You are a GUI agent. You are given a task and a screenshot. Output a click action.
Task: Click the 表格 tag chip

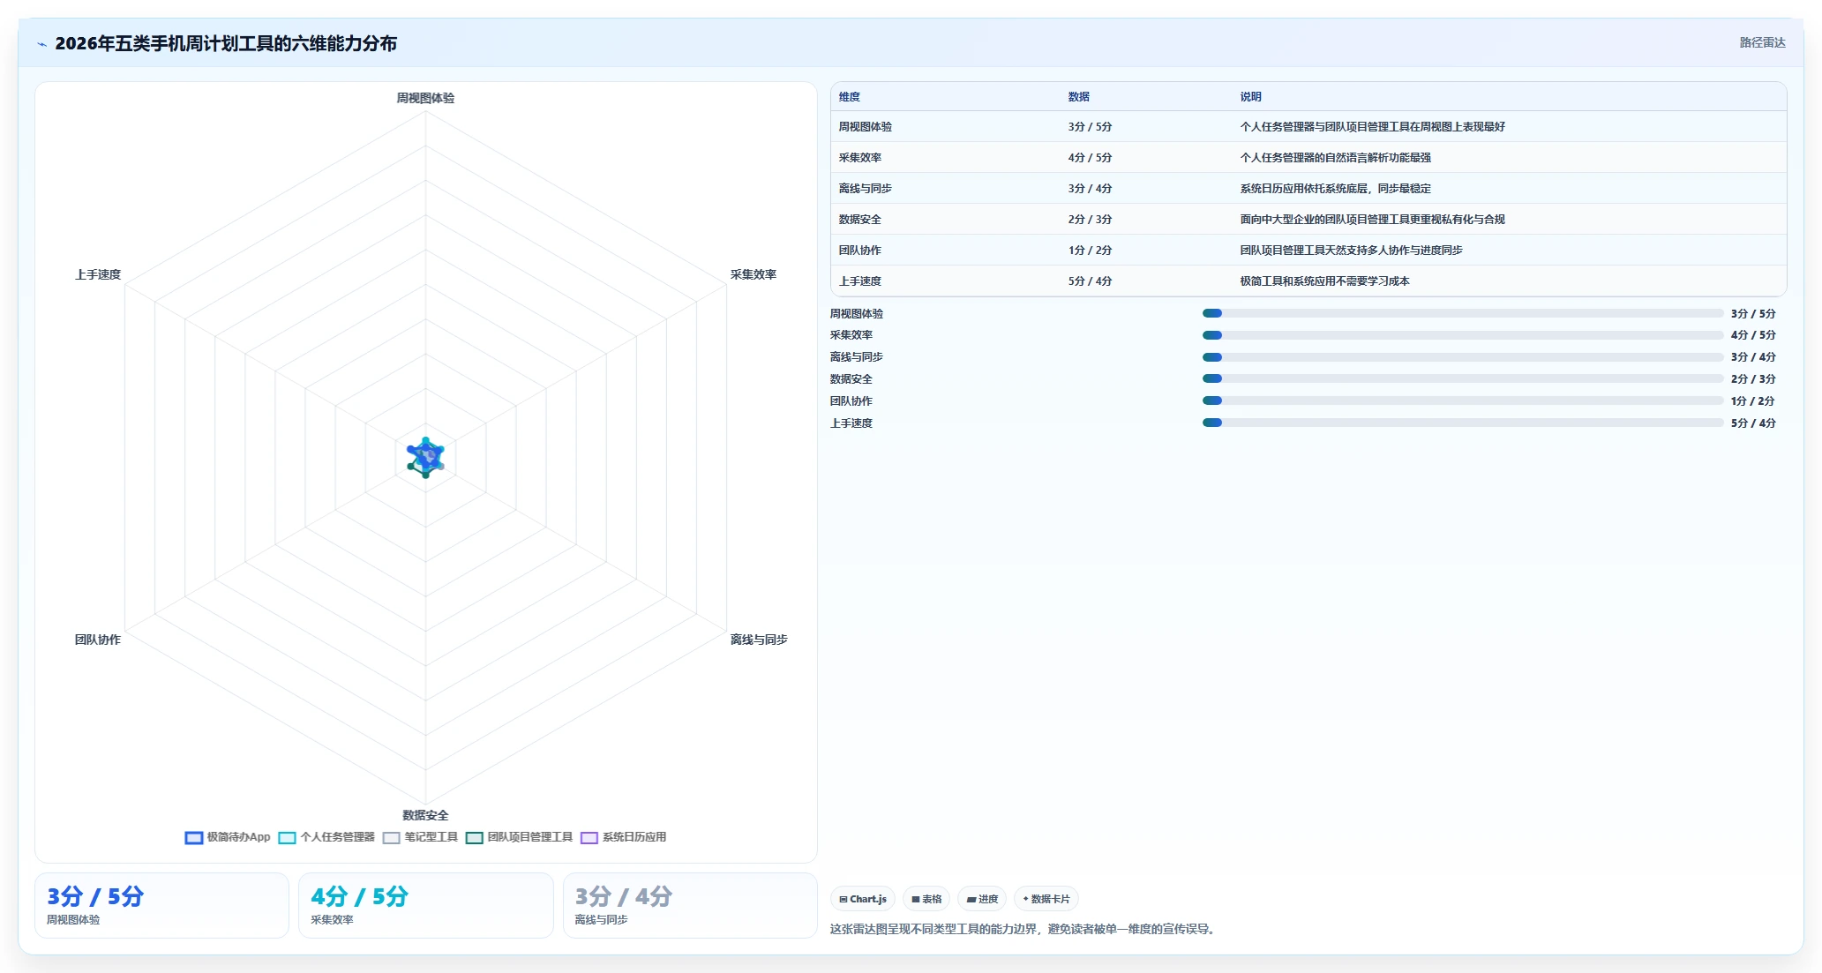point(926,899)
